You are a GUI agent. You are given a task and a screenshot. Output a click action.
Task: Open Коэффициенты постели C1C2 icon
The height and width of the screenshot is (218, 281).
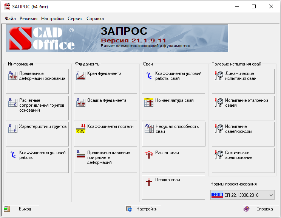[81, 129]
